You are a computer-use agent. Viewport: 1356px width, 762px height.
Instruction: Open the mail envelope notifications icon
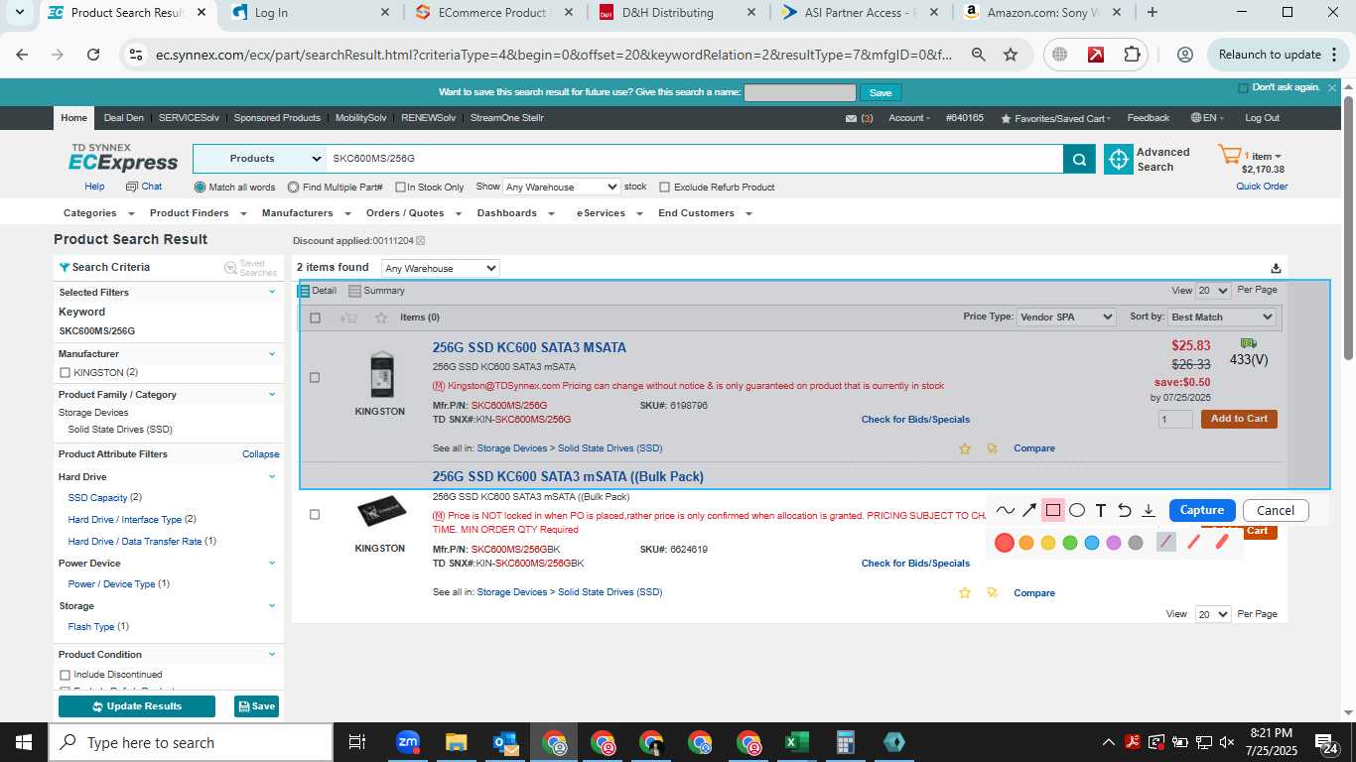(851, 118)
